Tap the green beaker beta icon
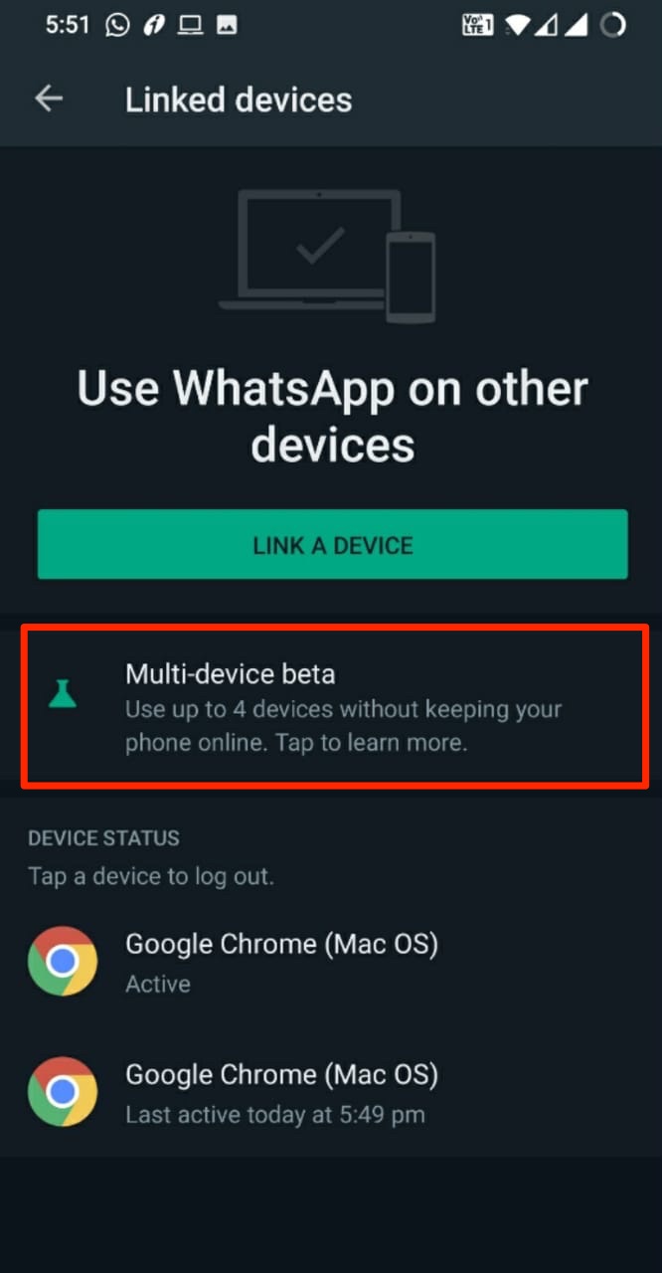Screen dimensions: 662x1273 pyautogui.click(x=63, y=693)
